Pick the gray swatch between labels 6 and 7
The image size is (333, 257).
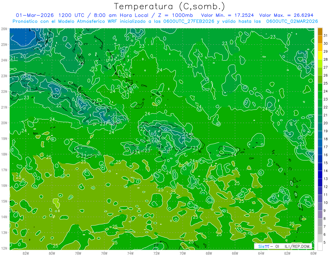coord(320,231)
